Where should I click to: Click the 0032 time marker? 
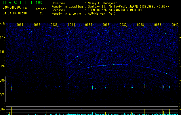point(37,25)
